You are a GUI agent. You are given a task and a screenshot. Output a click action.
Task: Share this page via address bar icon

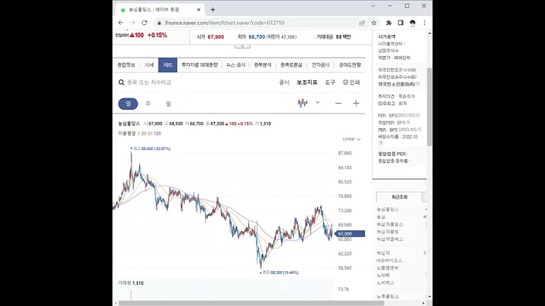tap(362, 23)
